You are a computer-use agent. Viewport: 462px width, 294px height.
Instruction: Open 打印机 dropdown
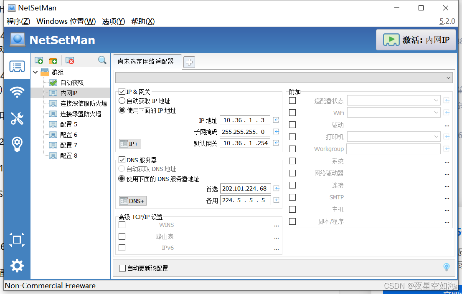pos(394,136)
